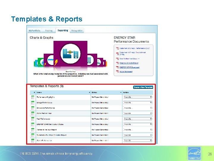The width and height of the screenshot is (214, 161).
Task: Sort the table by the Status column header
Action: click(106, 92)
